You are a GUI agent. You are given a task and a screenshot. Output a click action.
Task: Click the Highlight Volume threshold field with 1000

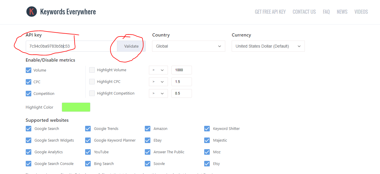182,70
